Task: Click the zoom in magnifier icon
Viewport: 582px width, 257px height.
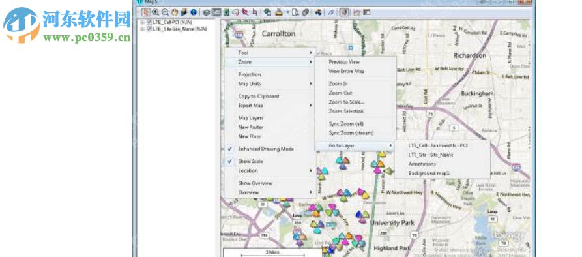Action: pyautogui.click(x=155, y=12)
